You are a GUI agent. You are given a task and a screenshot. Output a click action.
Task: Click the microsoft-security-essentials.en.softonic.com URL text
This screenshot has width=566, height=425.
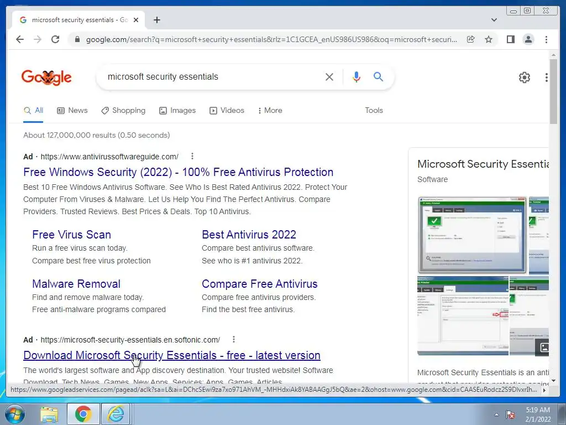coord(130,340)
